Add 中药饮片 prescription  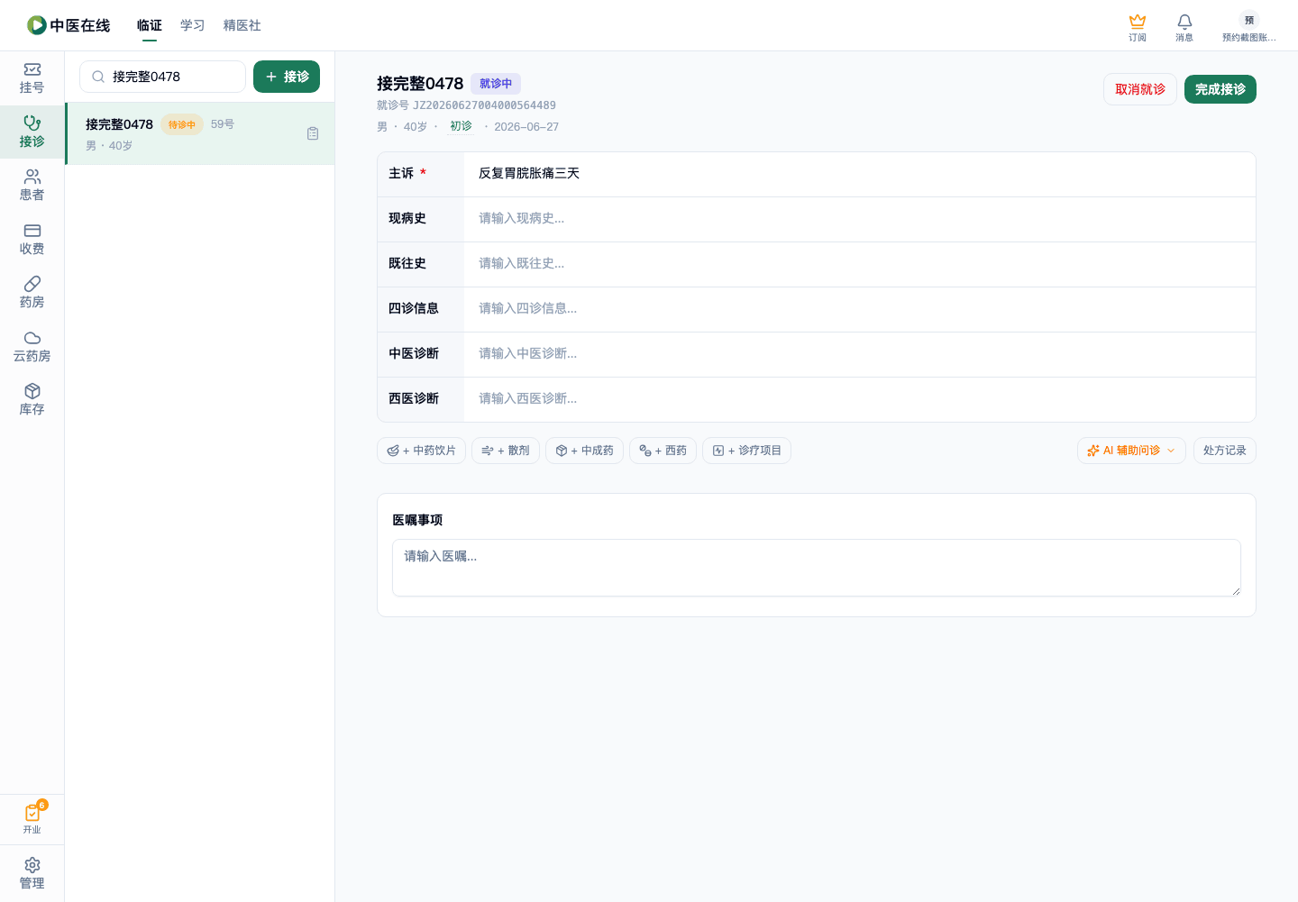pos(421,451)
